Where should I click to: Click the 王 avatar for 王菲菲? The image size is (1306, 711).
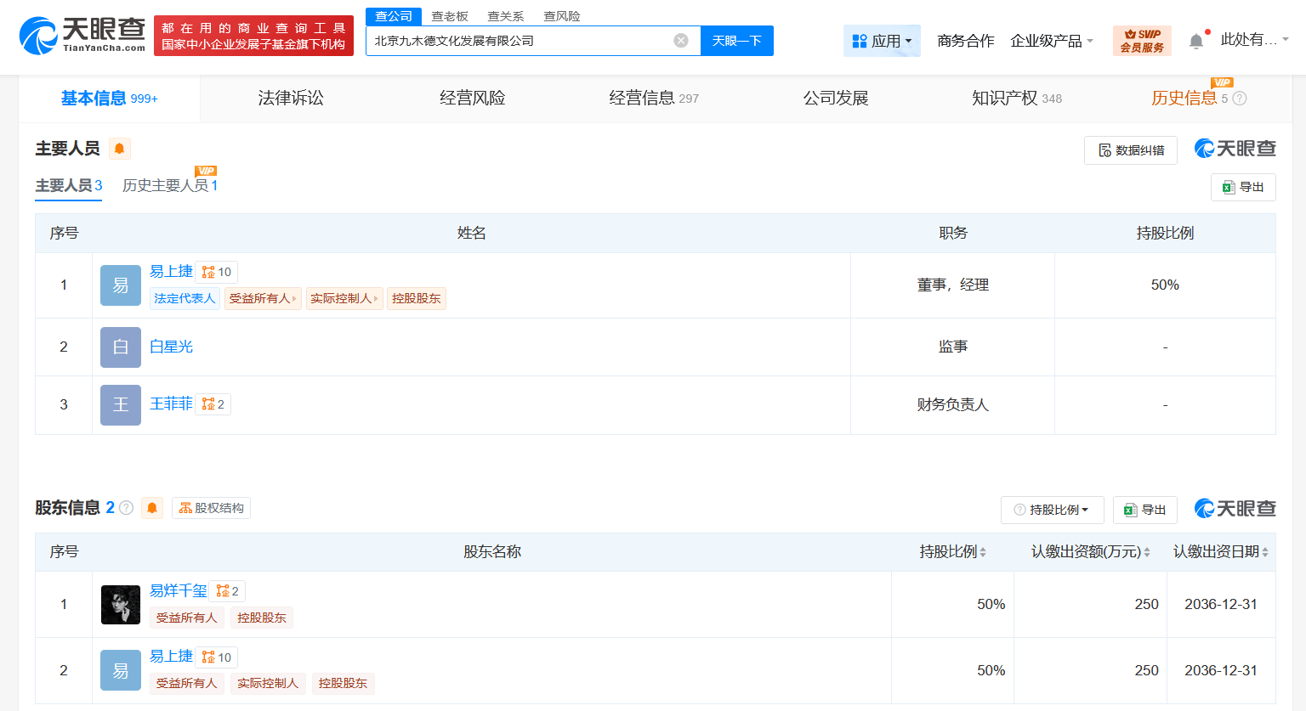click(x=121, y=405)
